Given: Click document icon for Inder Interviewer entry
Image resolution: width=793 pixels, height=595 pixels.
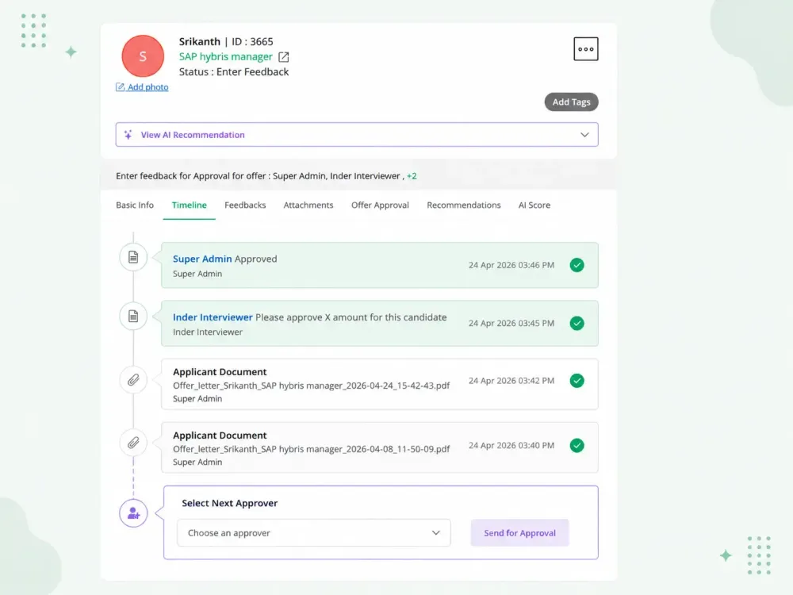Looking at the screenshot, I should [x=133, y=317].
